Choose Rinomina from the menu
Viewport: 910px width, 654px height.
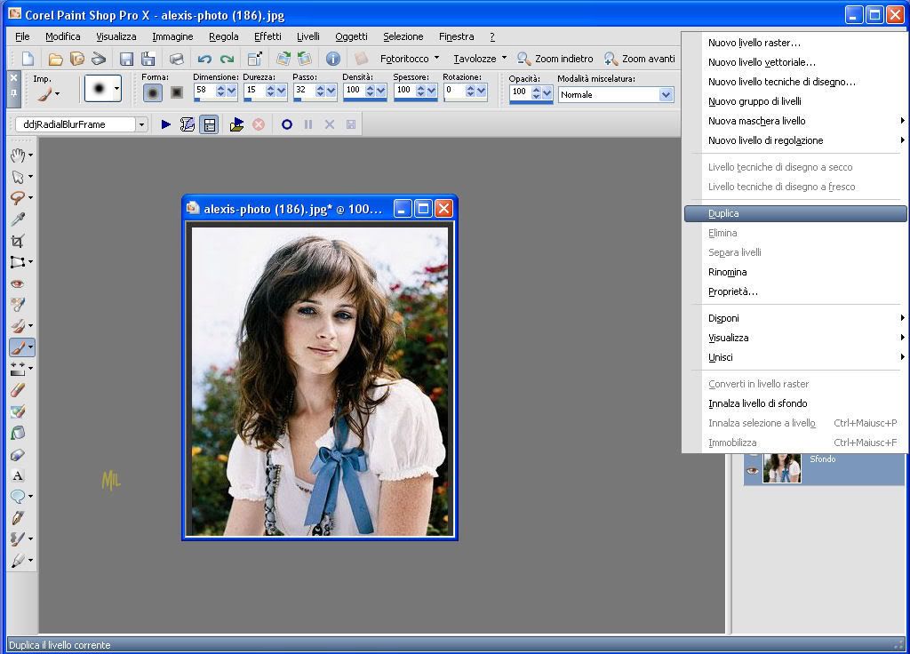(x=795, y=272)
